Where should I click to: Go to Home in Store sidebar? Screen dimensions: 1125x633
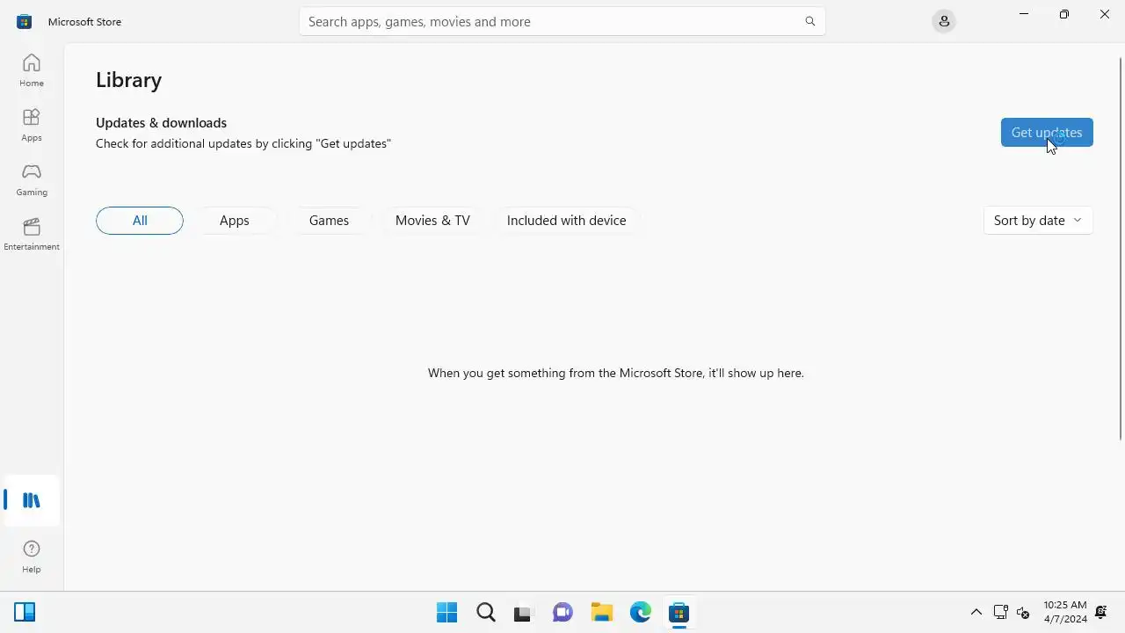coord(32,70)
